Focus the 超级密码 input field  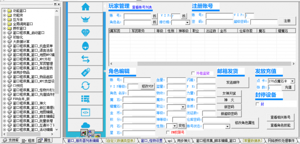tap(264, 22)
